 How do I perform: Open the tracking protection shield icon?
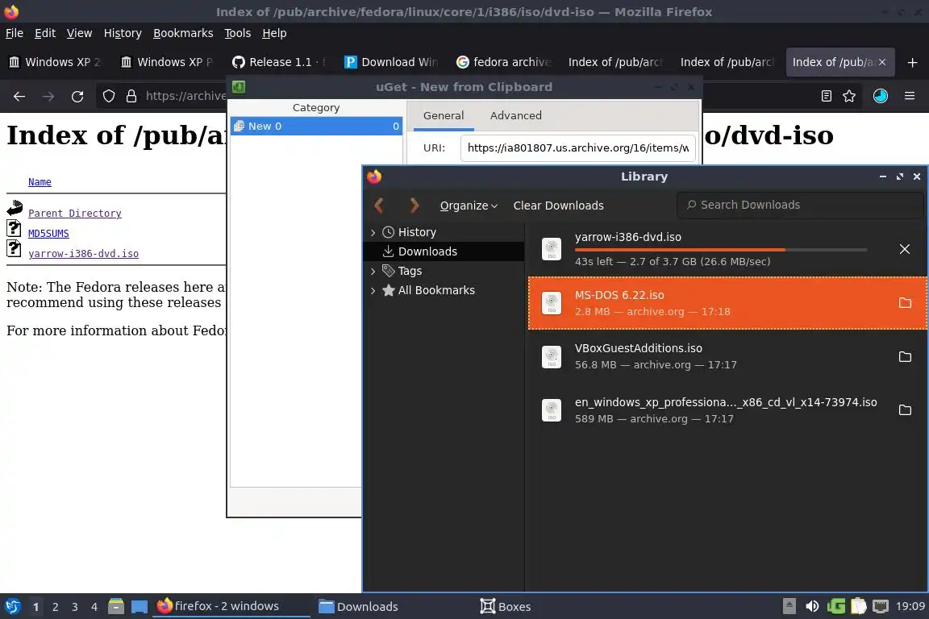108,96
